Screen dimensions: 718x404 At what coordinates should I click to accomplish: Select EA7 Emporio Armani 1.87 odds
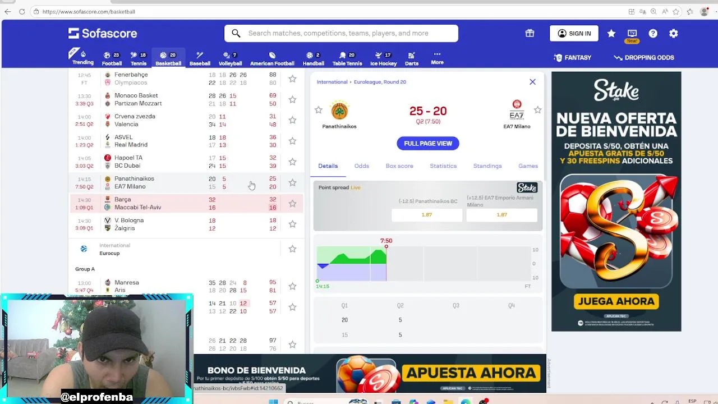(x=501, y=215)
